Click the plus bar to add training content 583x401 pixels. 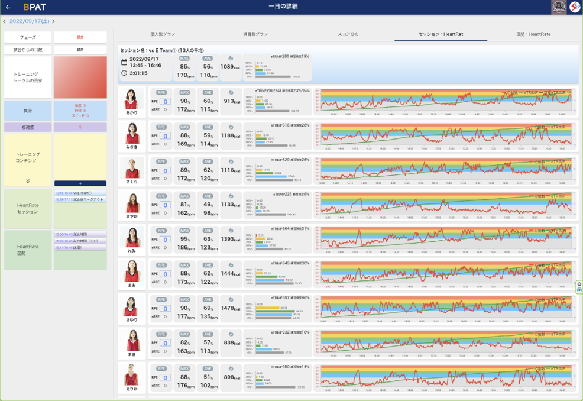(x=80, y=183)
